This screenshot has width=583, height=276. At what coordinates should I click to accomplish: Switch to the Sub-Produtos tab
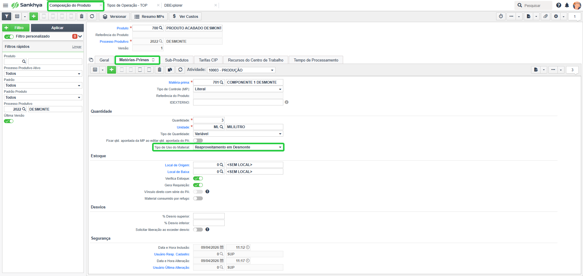177,60
